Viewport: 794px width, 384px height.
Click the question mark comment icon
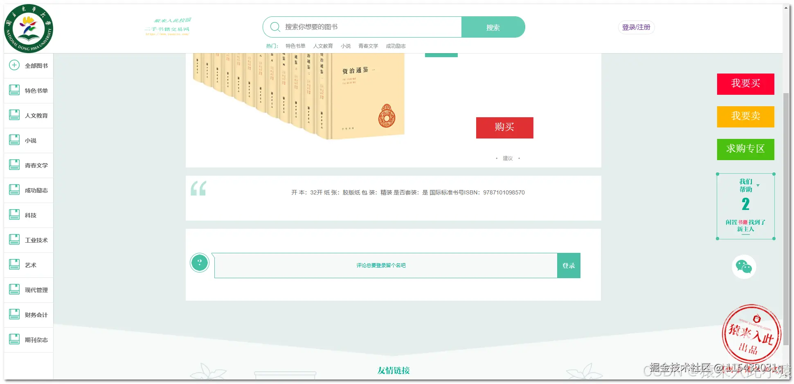point(199,263)
